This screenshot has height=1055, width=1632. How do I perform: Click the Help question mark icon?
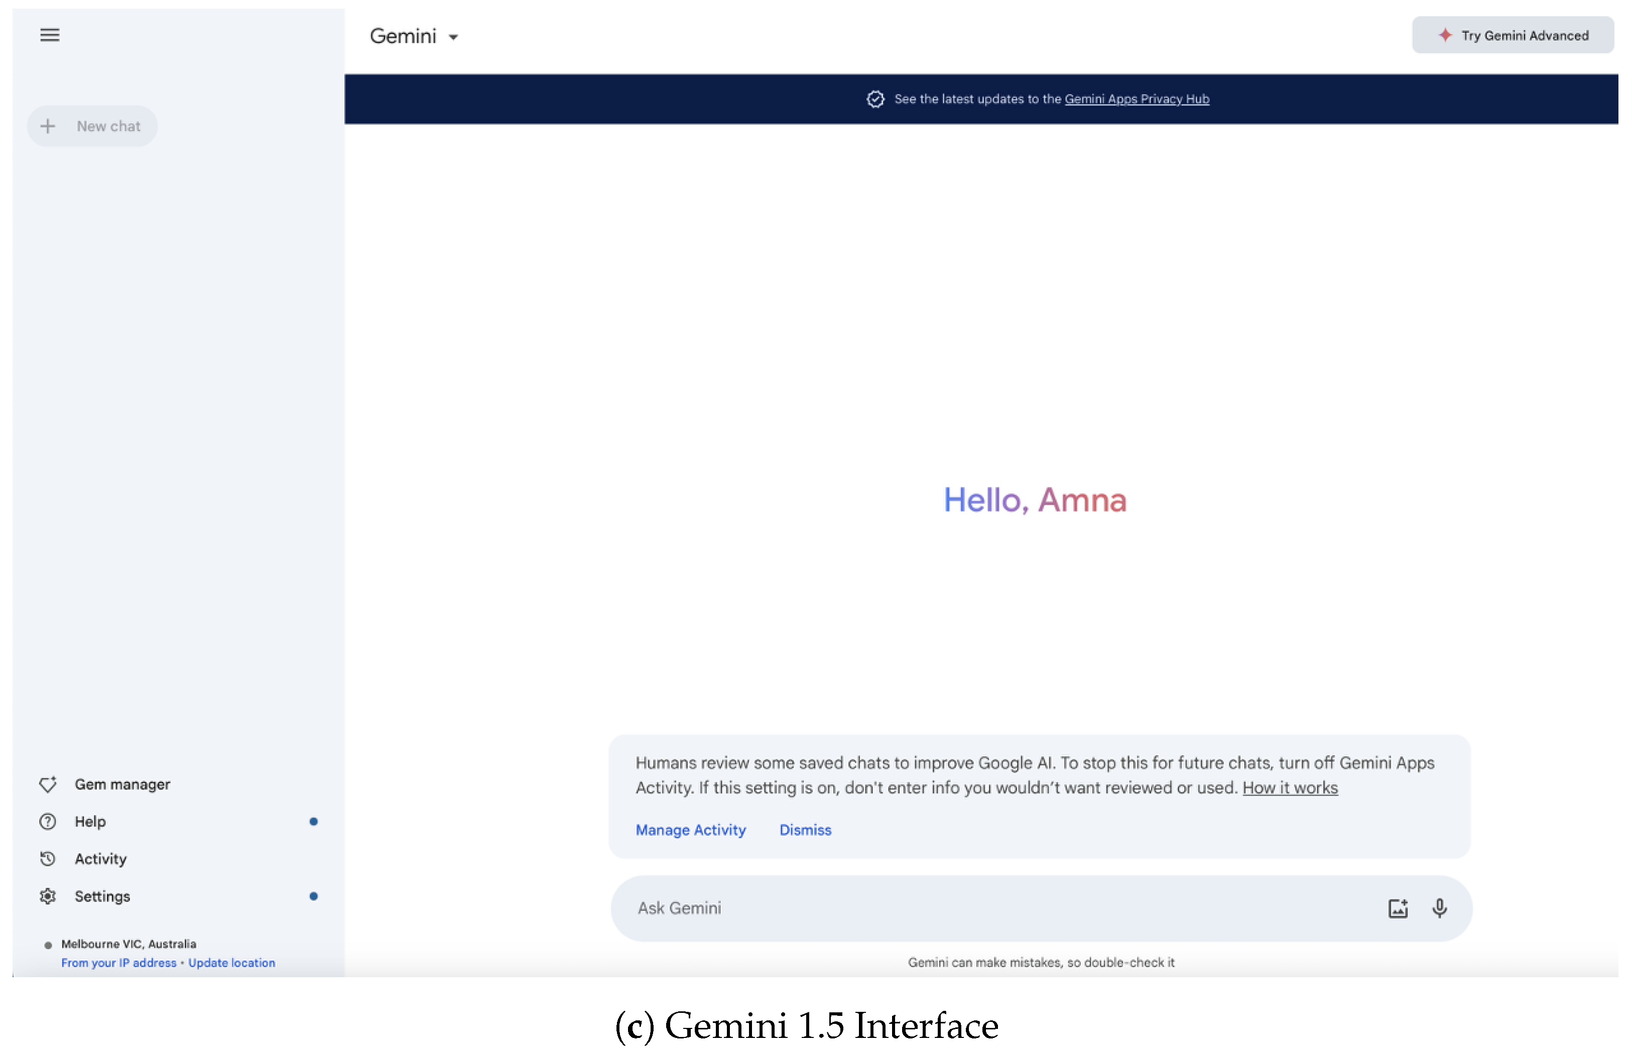[x=48, y=822]
